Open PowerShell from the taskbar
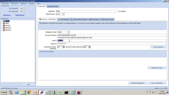This screenshot has height=95, width=169. [x=17, y=92]
